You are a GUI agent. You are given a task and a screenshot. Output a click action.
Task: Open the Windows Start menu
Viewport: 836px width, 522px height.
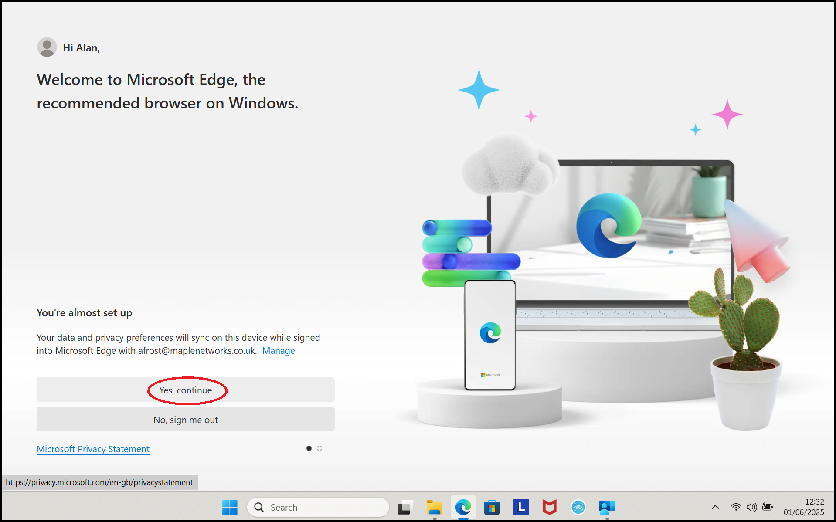click(x=230, y=507)
